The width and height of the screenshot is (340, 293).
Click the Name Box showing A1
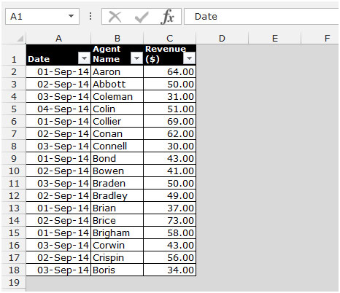[42, 17]
